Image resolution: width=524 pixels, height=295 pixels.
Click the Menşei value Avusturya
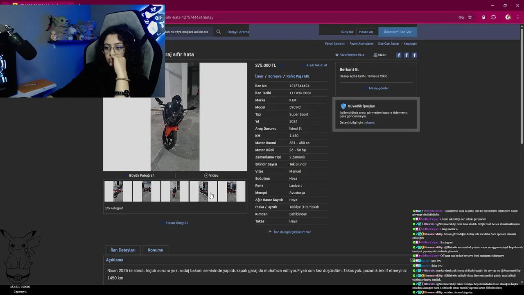click(x=297, y=193)
